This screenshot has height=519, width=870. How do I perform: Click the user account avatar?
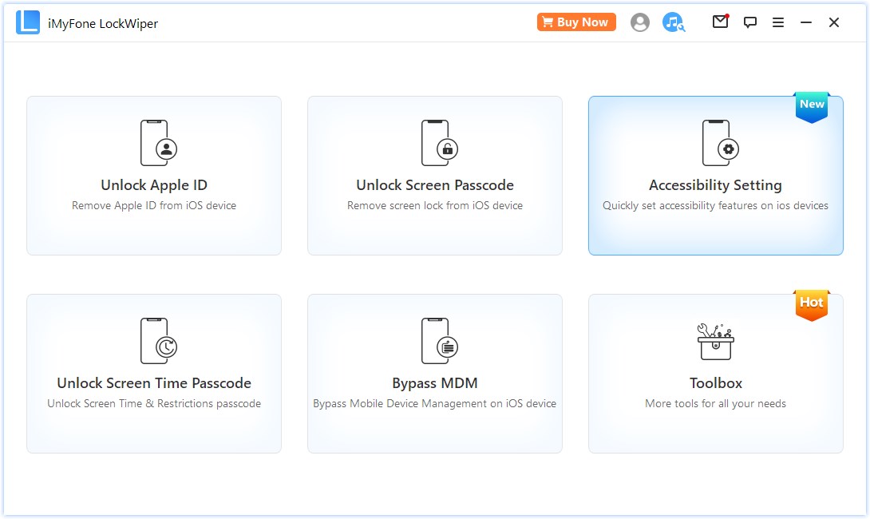click(x=639, y=22)
